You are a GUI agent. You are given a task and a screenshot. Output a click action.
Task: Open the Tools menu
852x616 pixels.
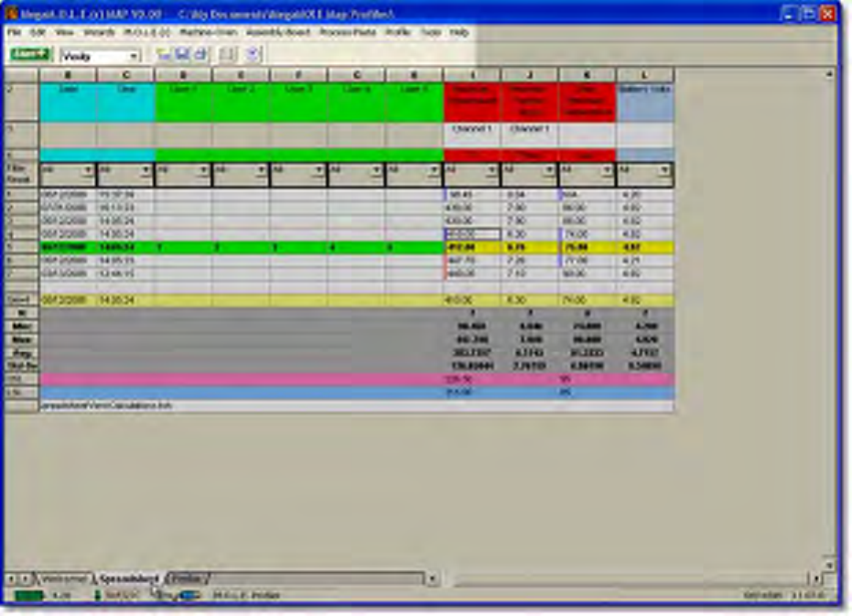430,33
